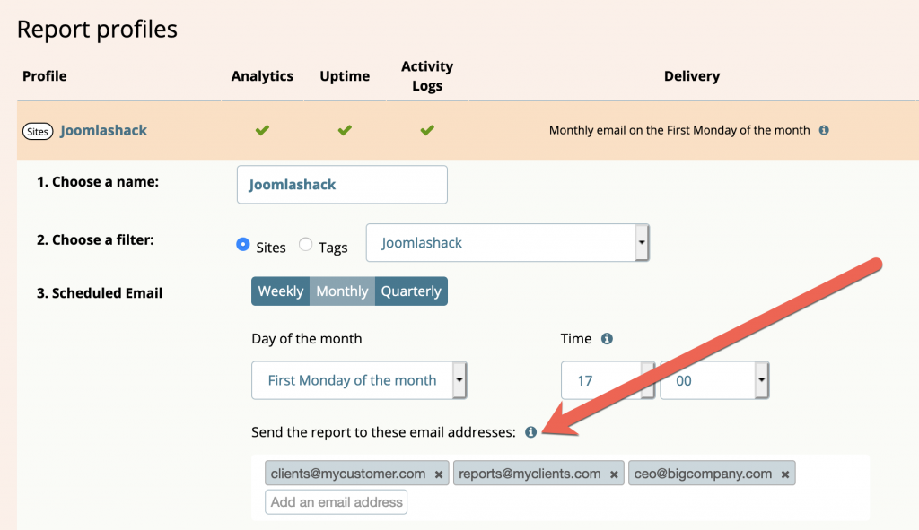Screen dimensions: 919x530
Task: Click the Analytics column header
Action: coord(262,76)
